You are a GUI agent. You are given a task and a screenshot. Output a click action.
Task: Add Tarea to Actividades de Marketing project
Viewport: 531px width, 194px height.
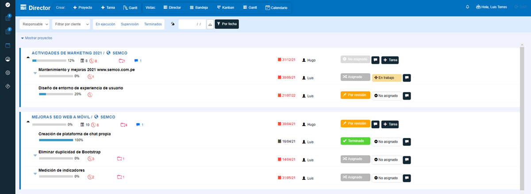pyautogui.click(x=390, y=60)
